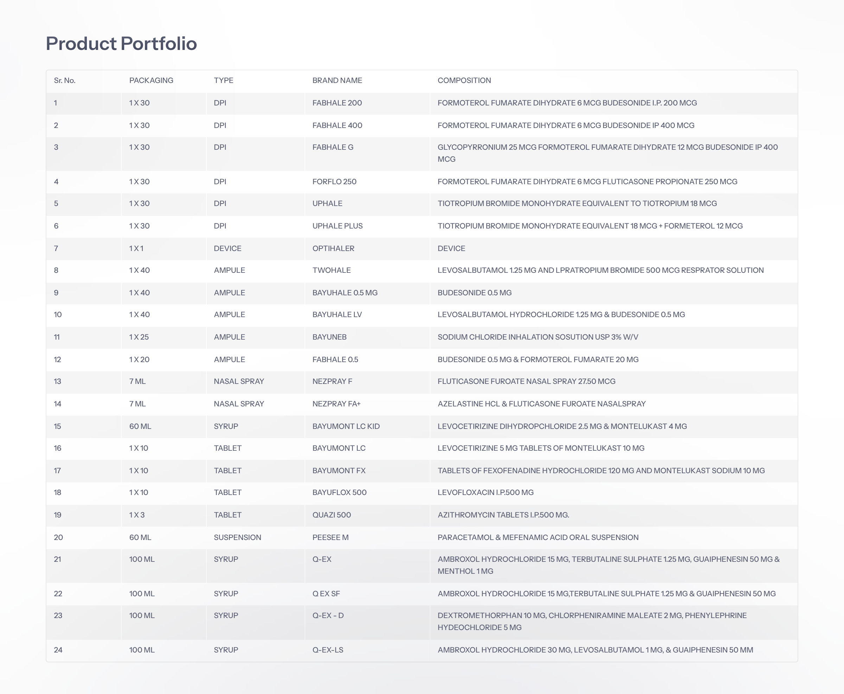
Task: Select the Q-EX-LS brand name
Action: tap(328, 650)
